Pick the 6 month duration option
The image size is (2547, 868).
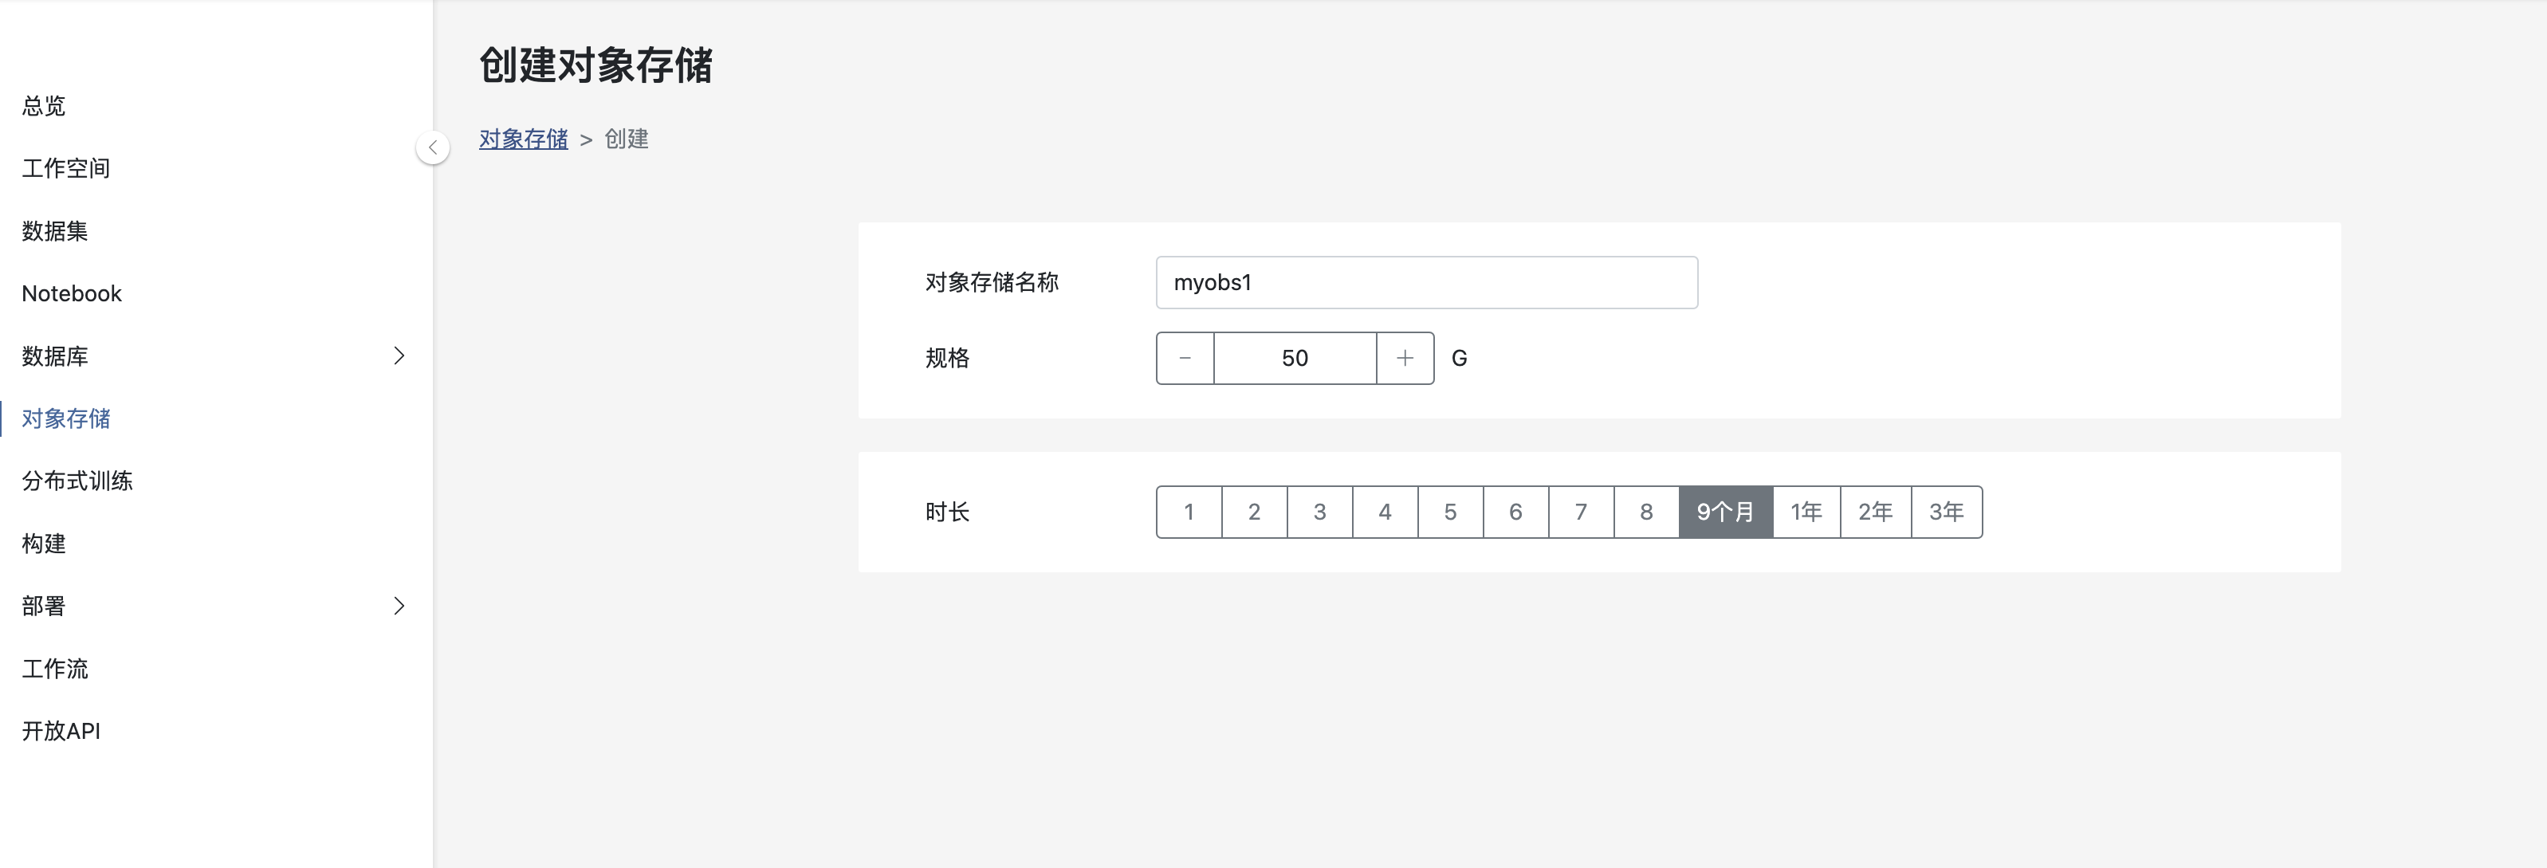pyautogui.click(x=1515, y=512)
